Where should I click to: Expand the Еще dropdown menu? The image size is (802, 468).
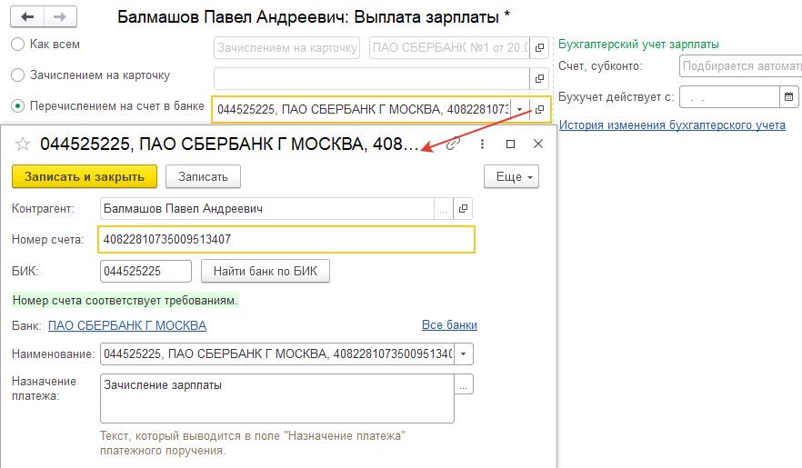[511, 177]
